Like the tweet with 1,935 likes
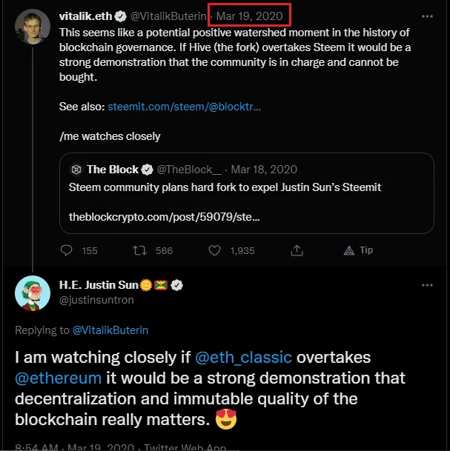The width and height of the screenshot is (450, 451). coord(215,250)
